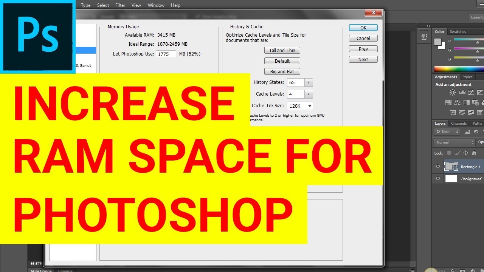Select the Rectangle 1 layer thumbnail

coord(451,167)
